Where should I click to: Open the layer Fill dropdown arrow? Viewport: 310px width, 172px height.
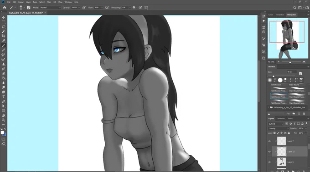point(306,133)
